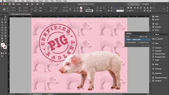Select the Zoom tool in the Tools panel
Screen dimensions: 169x95
[x=5, y=41]
